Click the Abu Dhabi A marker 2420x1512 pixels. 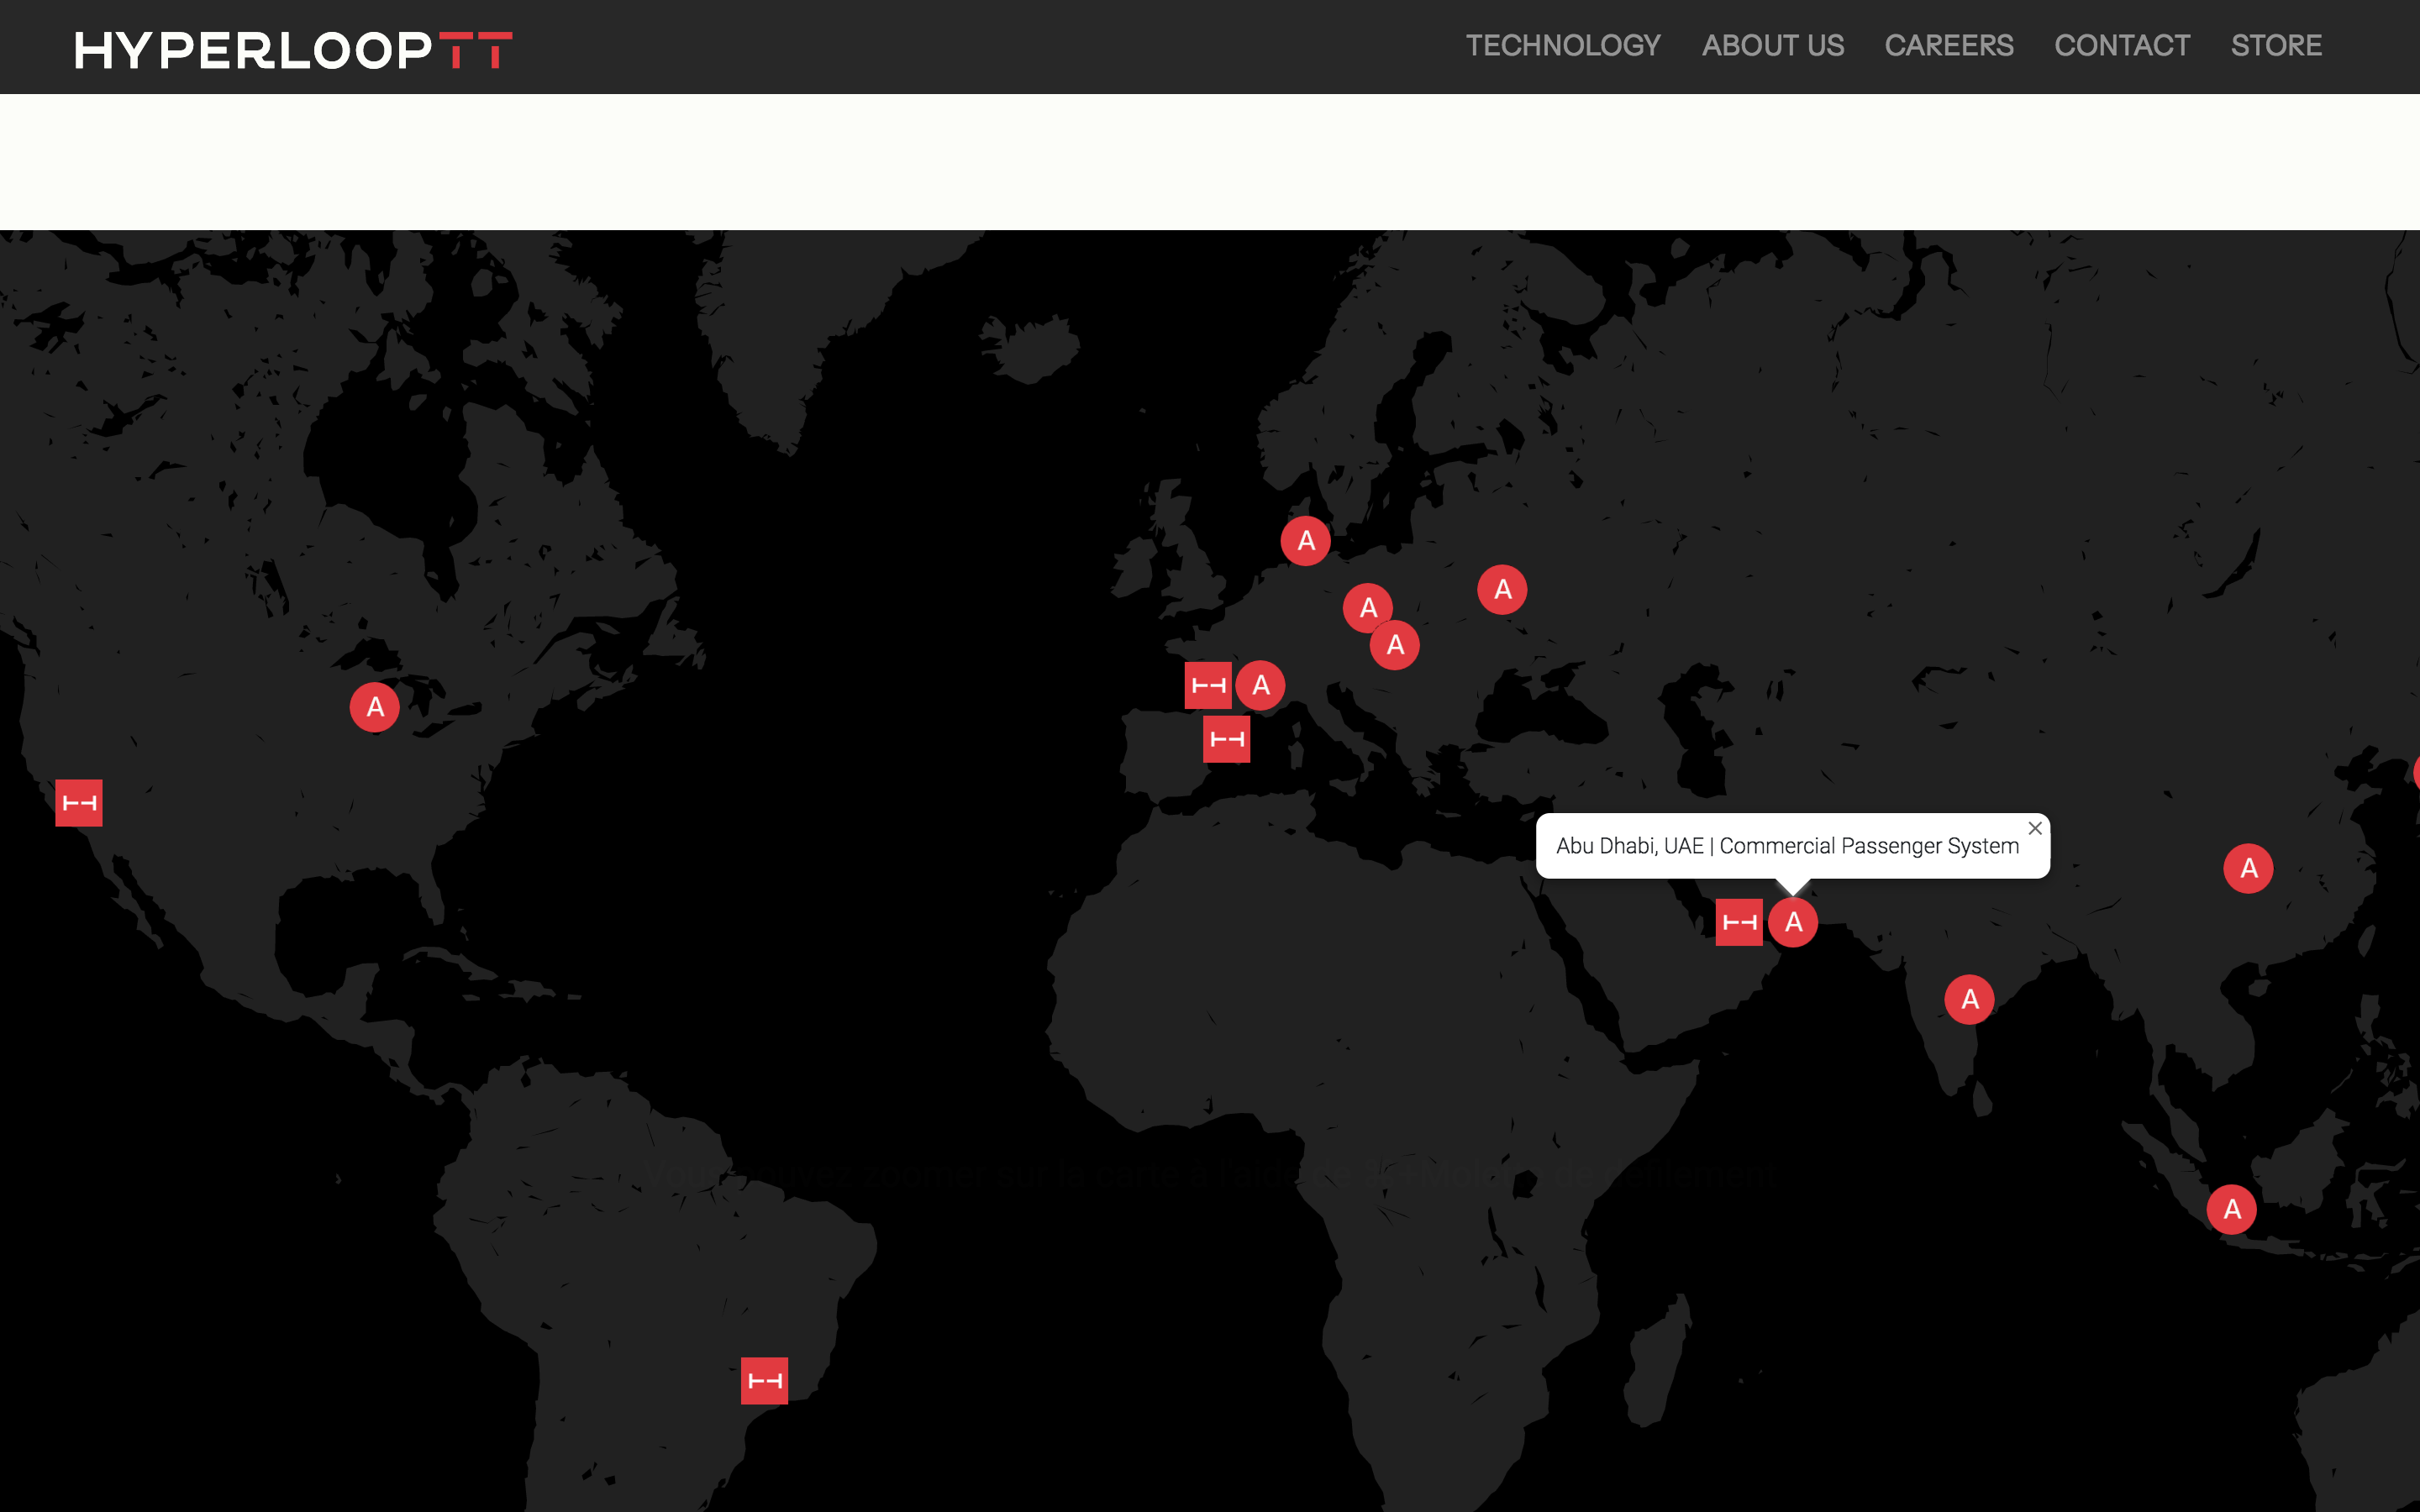pyautogui.click(x=1793, y=922)
